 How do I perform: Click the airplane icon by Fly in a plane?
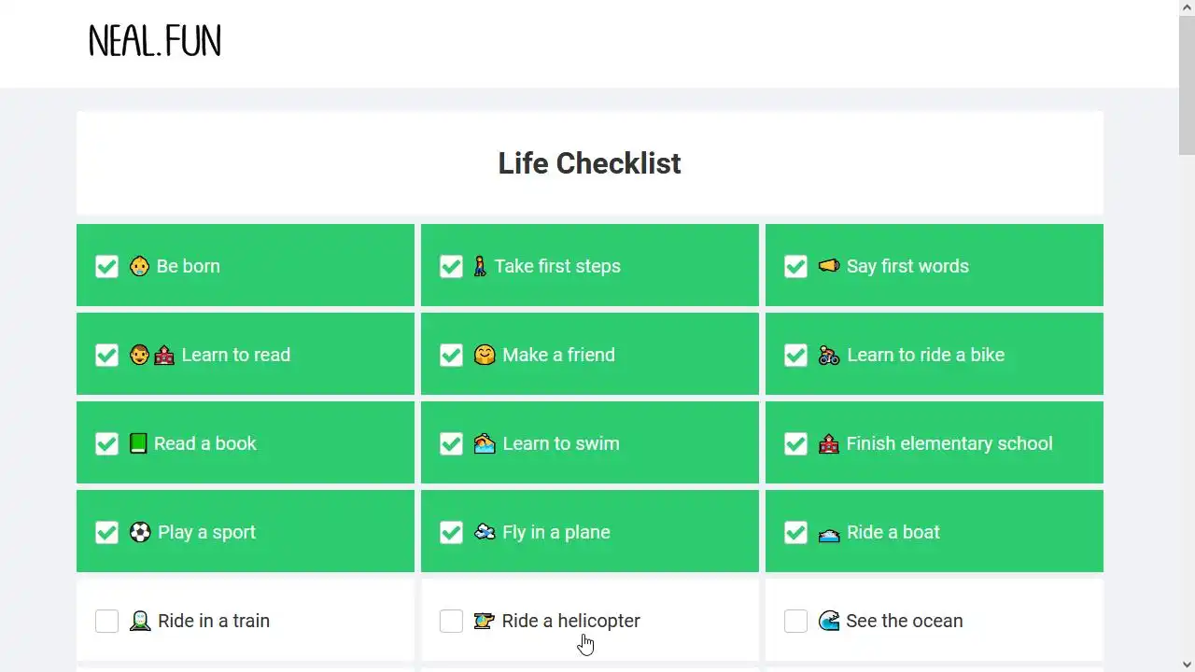click(485, 532)
